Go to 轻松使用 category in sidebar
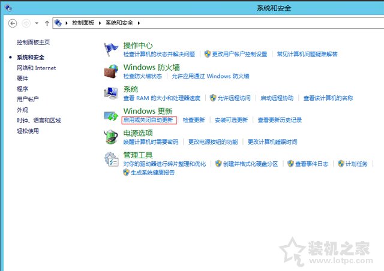 (28, 131)
